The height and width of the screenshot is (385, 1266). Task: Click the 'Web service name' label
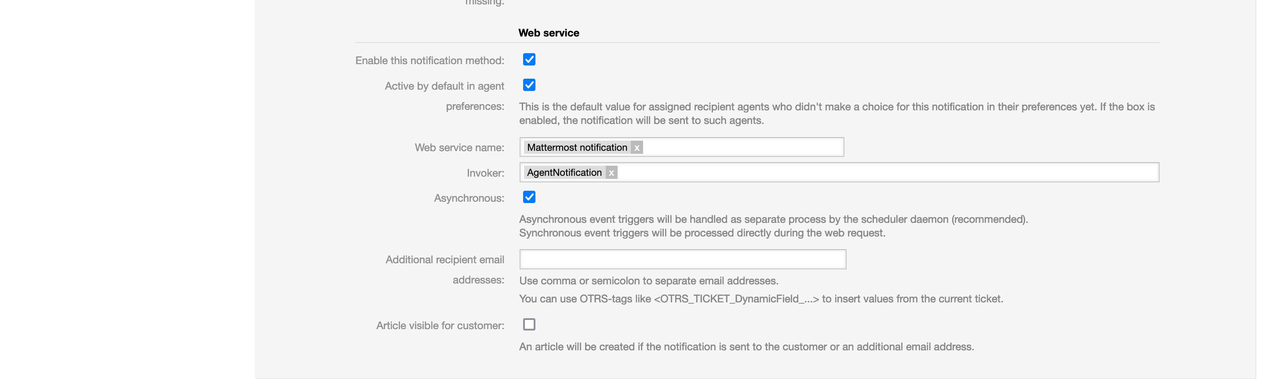pyautogui.click(x=459, y=147)
